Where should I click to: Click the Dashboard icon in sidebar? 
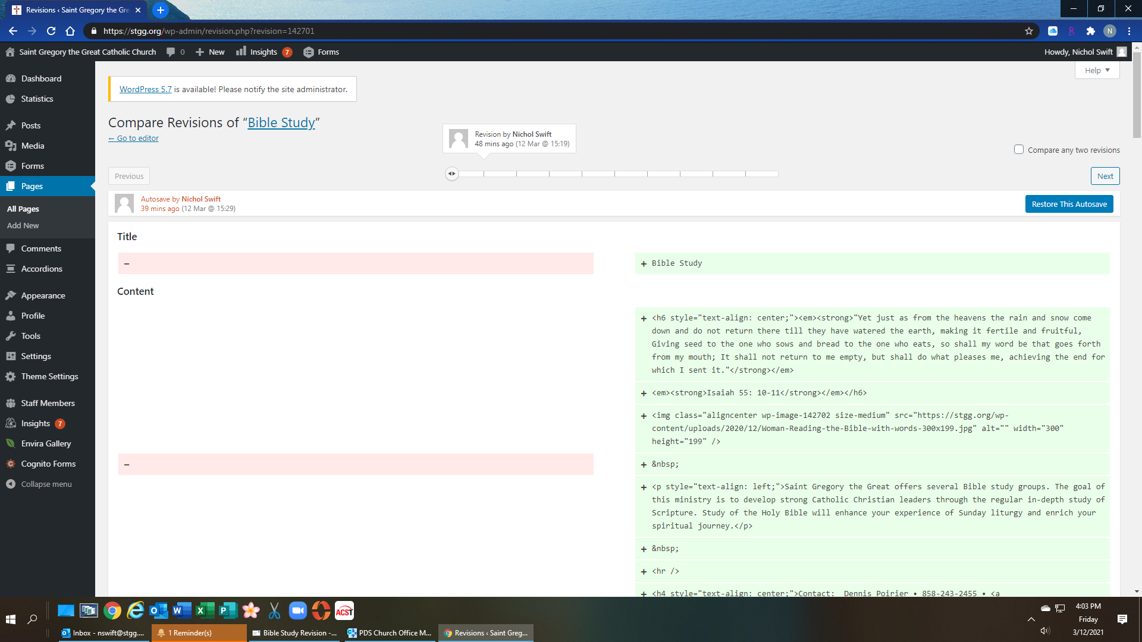pyautogui.click(x=11, y=78)
